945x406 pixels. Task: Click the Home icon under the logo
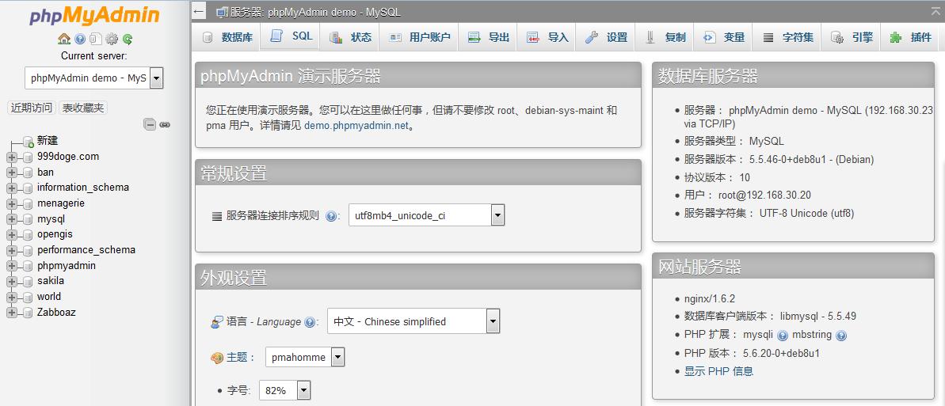[64, 39]
